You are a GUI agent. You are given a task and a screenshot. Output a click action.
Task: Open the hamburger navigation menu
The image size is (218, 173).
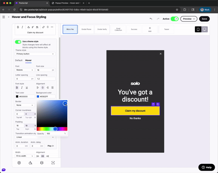4,17
